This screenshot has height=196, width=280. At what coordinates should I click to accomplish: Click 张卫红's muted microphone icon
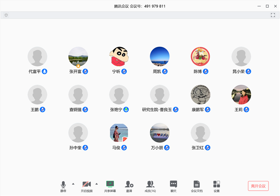coord(208,148)
